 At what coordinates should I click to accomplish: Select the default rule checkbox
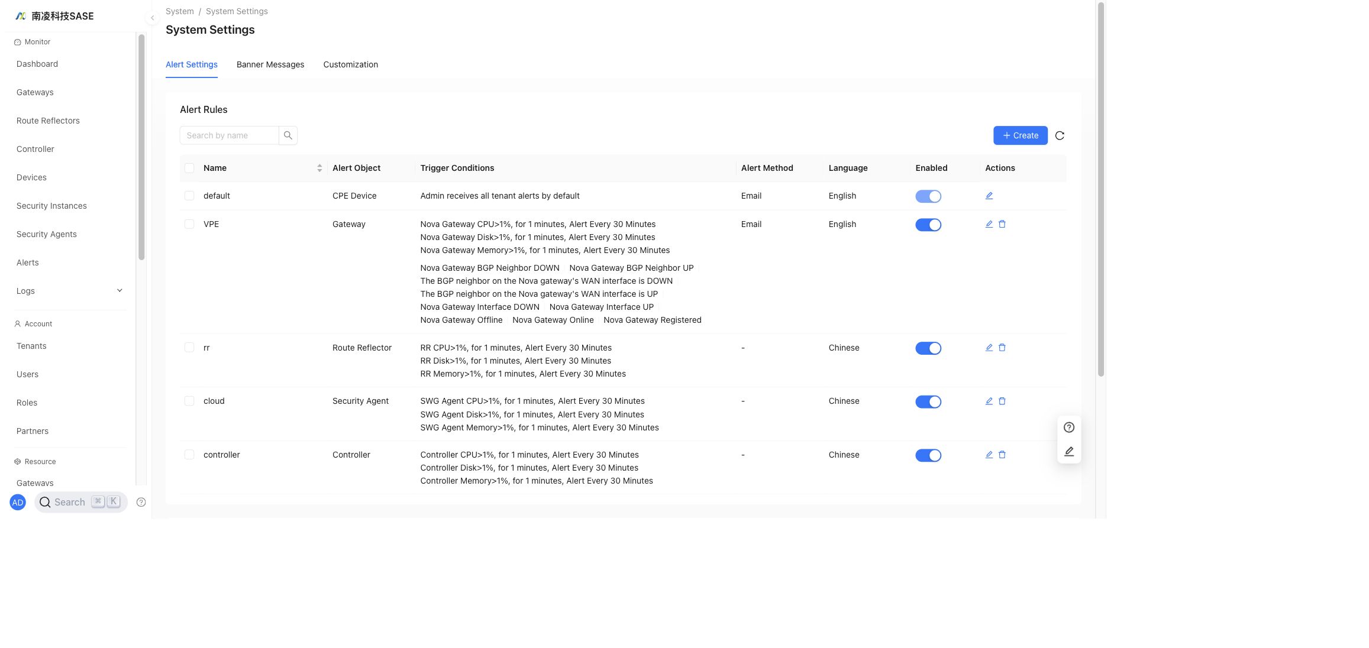pos(189,196)
